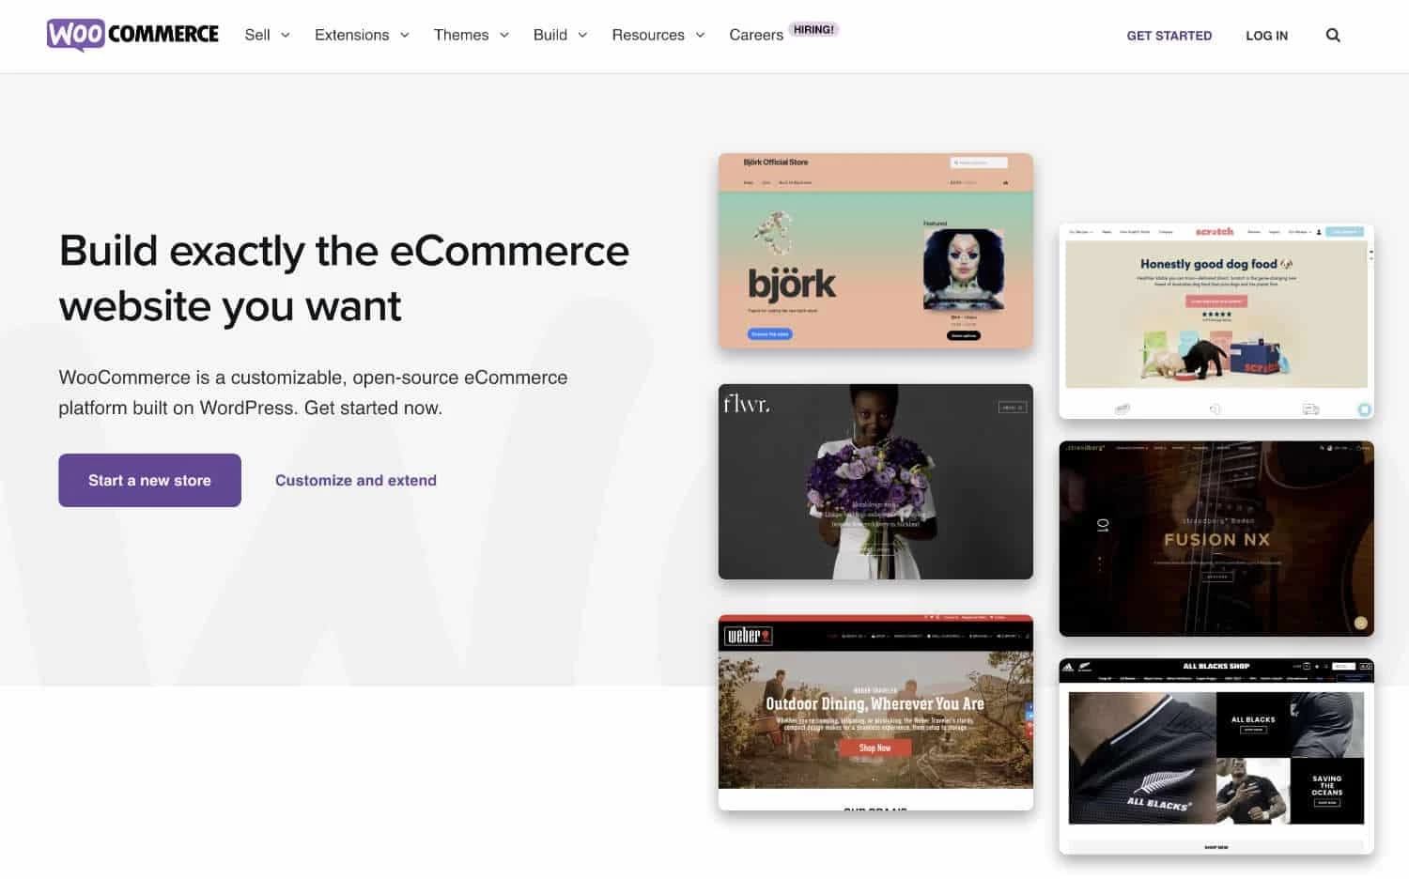The image size is (1409, 879).
Task: Expand the Extensions dropdown
Action: pyautogui.click(x=362, y=35)
